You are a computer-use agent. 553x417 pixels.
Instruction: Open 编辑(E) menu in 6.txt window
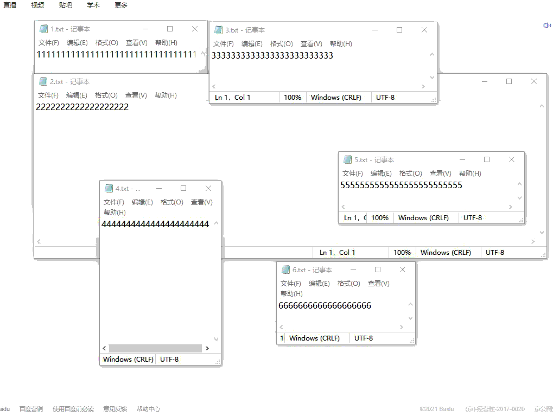[319, 284]
